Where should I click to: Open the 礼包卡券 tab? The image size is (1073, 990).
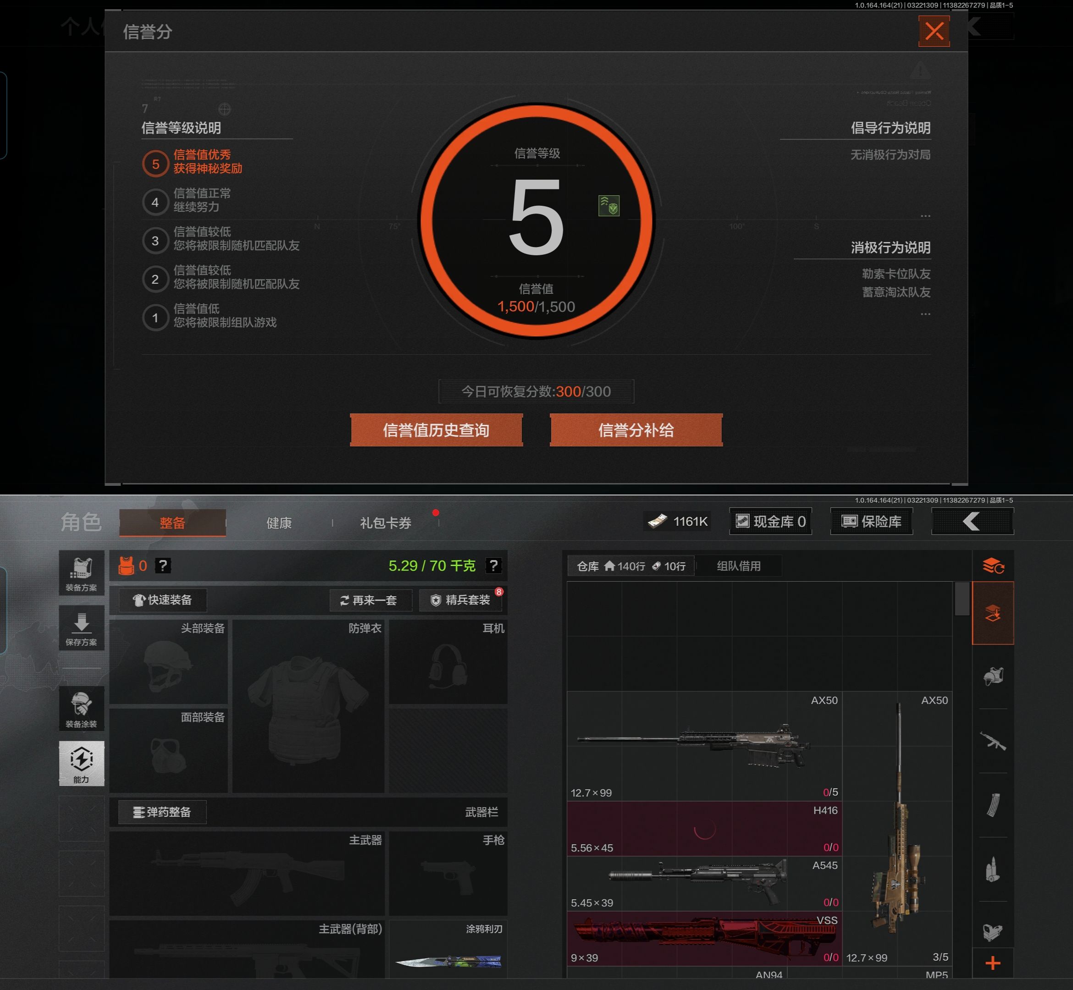click(x=385, y=523)
